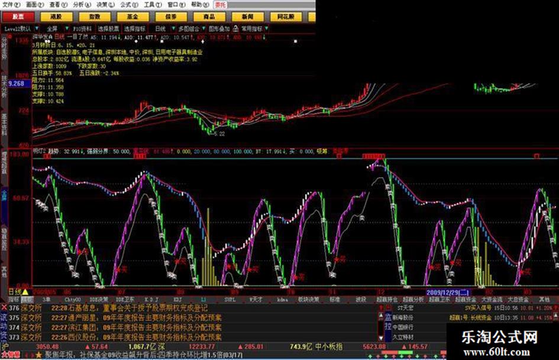The height and width of the screenshot is (360, 559).
Task: Select 久立特材 in watch list
Action: click(x=403, y=337)
